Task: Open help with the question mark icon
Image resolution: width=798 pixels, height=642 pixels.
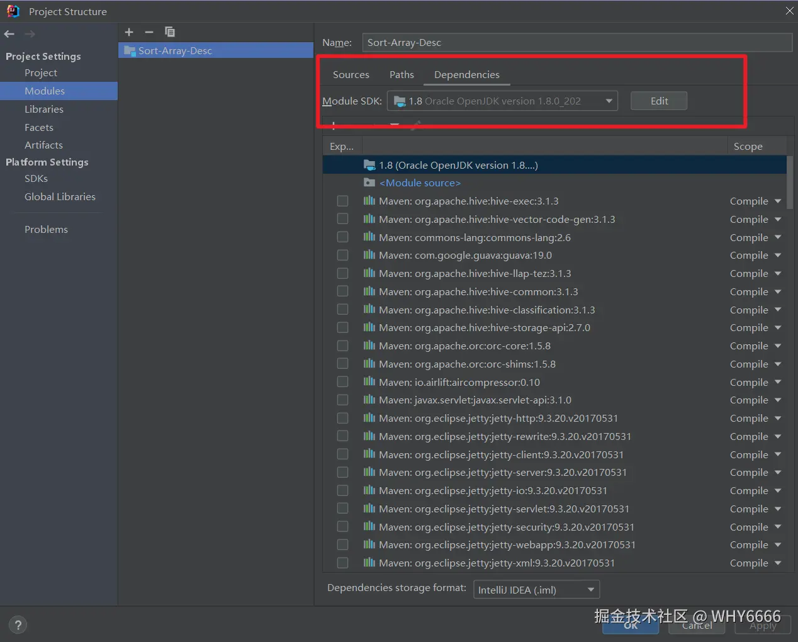Action: 18,625
